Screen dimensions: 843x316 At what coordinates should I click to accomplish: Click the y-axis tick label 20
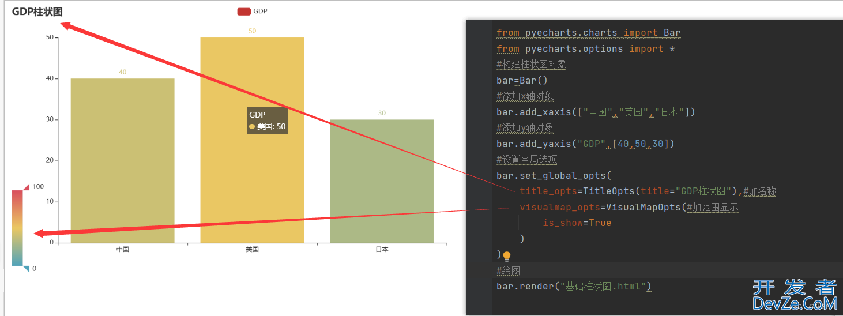tap(50, 160)
